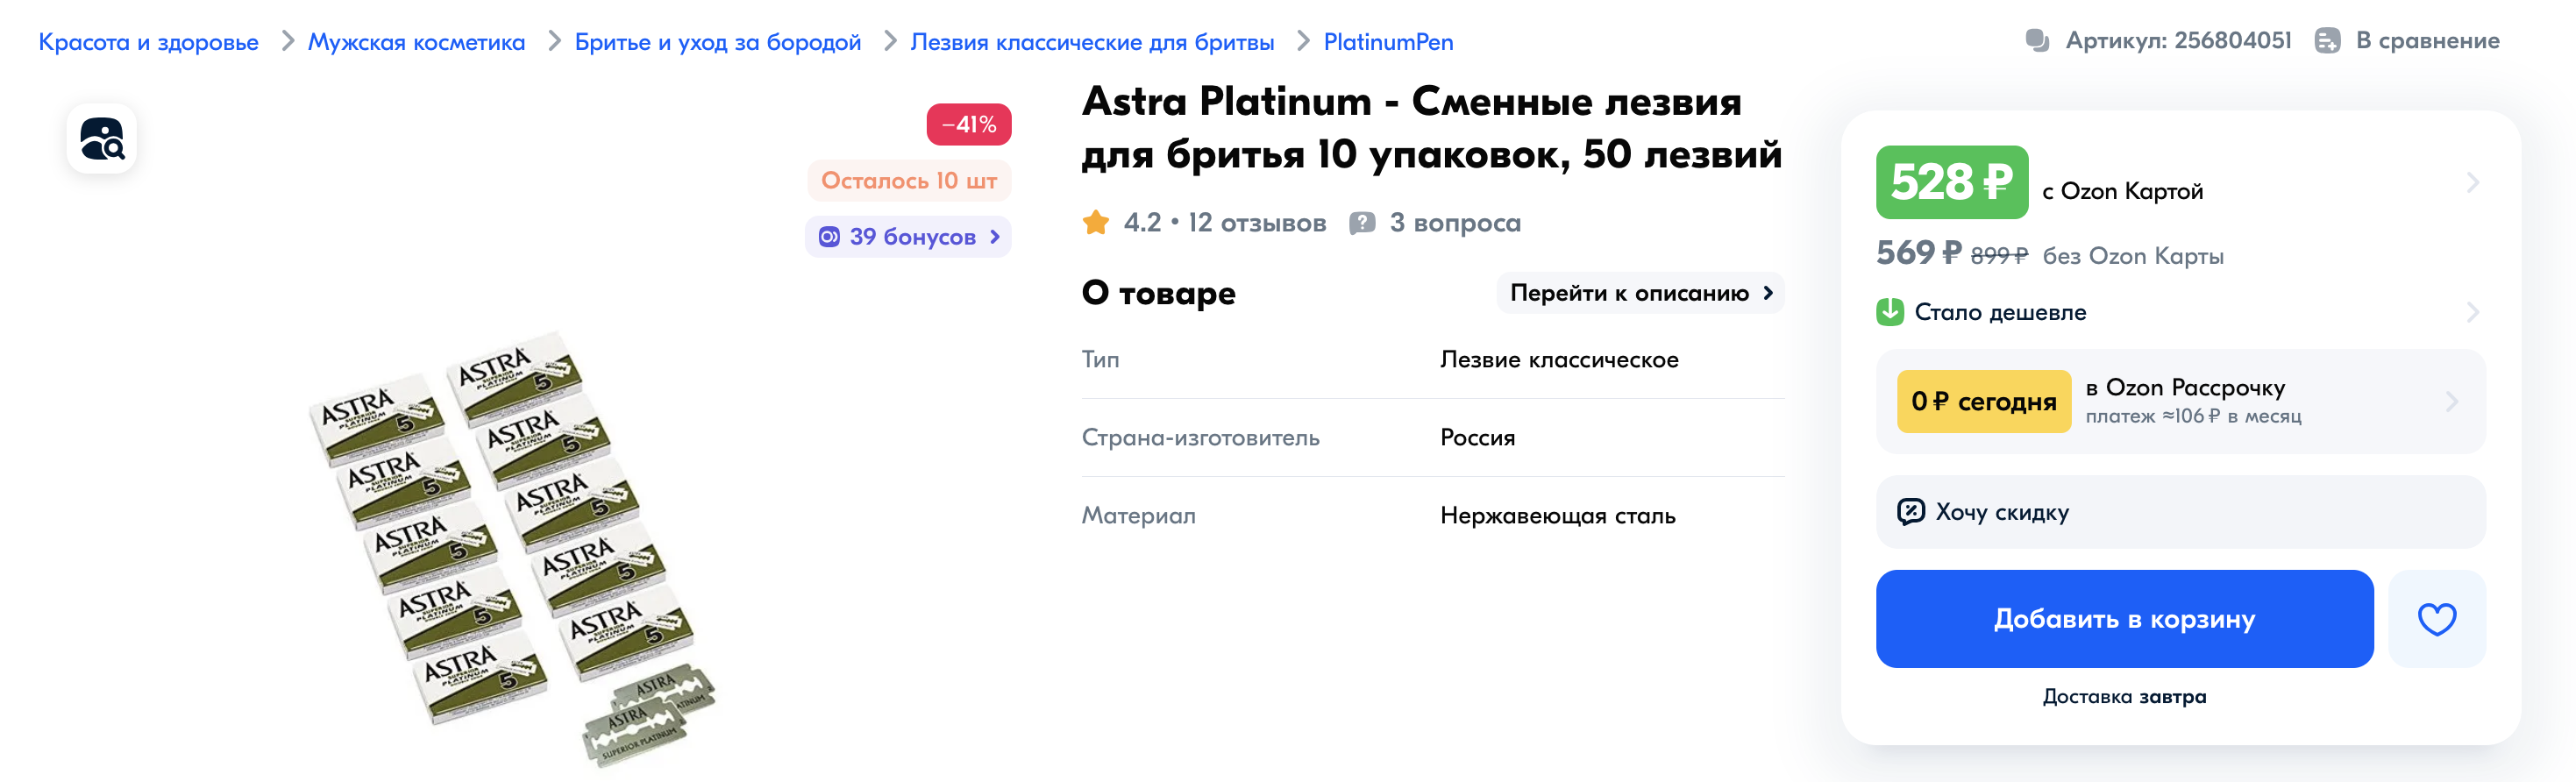Click the −41% discount badge

point(968,125)
